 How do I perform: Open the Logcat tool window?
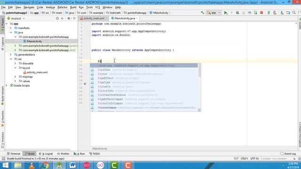tap(46, 154)
